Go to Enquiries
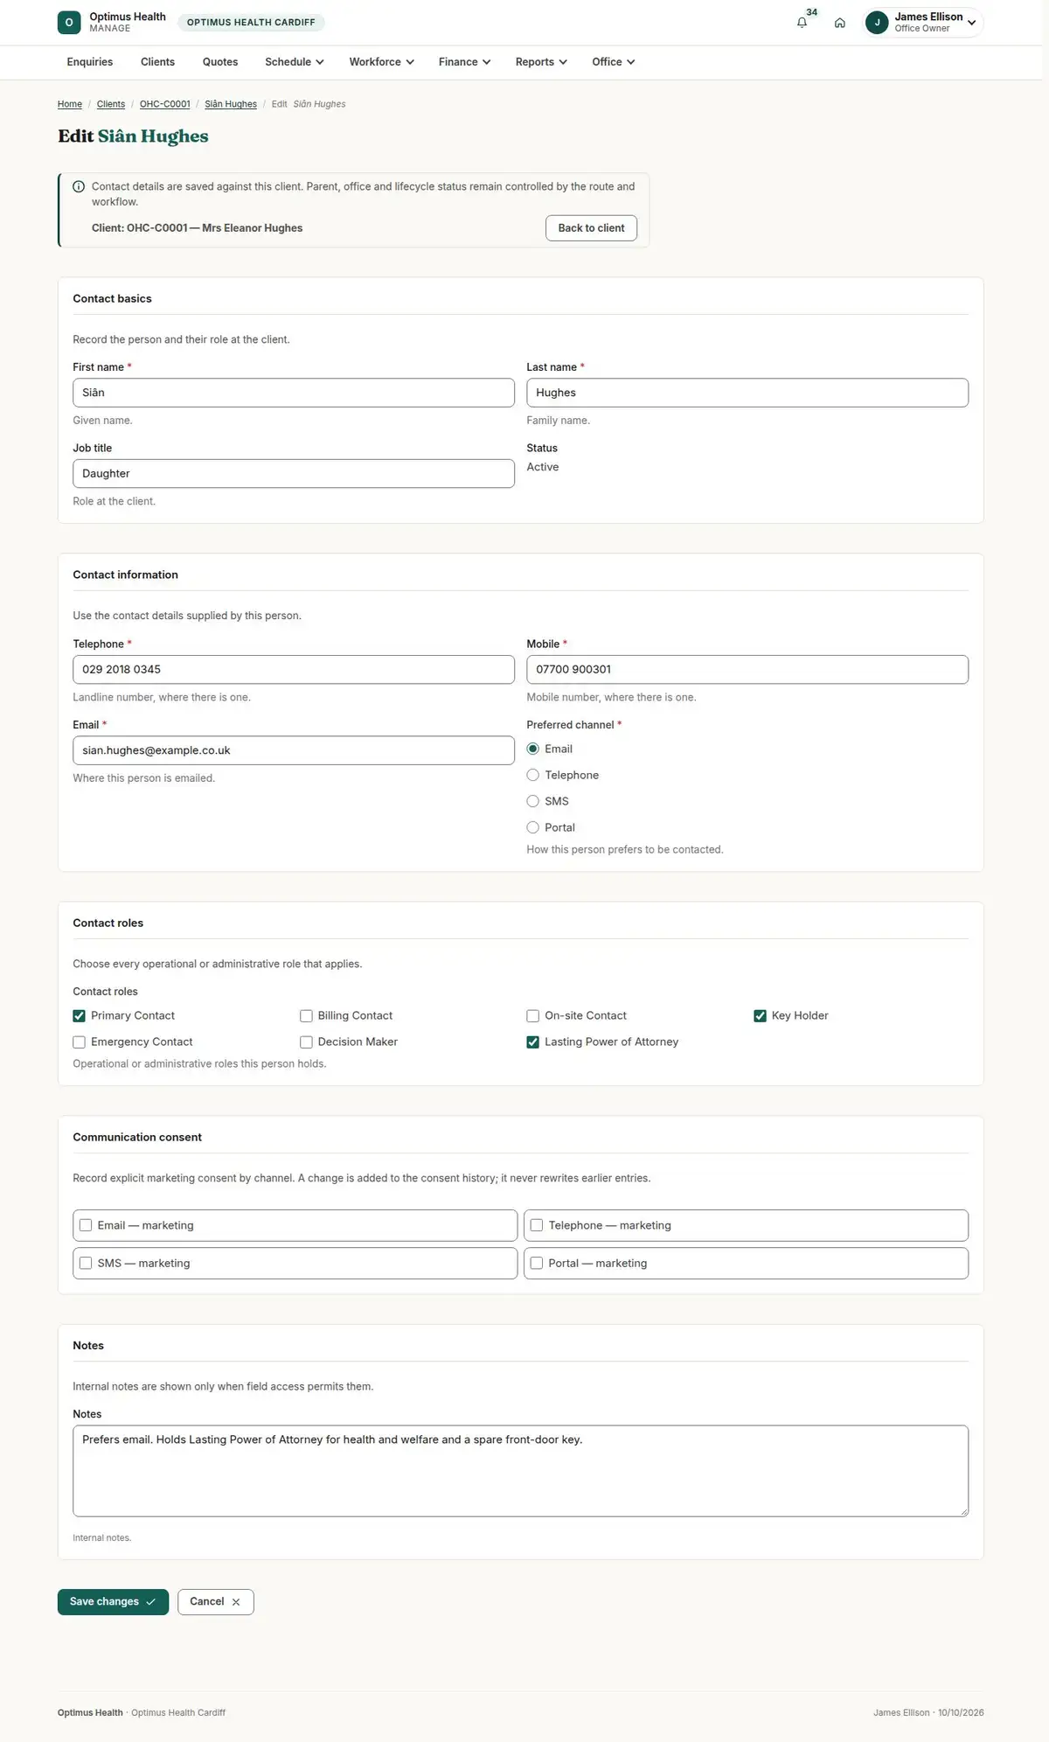 click(90, 62)
